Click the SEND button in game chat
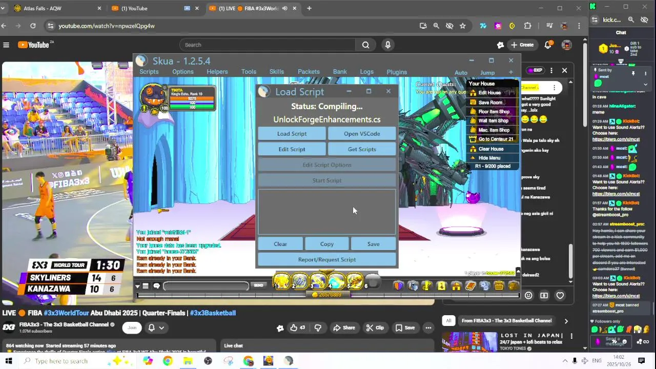The height and width of the screenshot is (369, 656). pyautogui.click(x=259, y=285)
